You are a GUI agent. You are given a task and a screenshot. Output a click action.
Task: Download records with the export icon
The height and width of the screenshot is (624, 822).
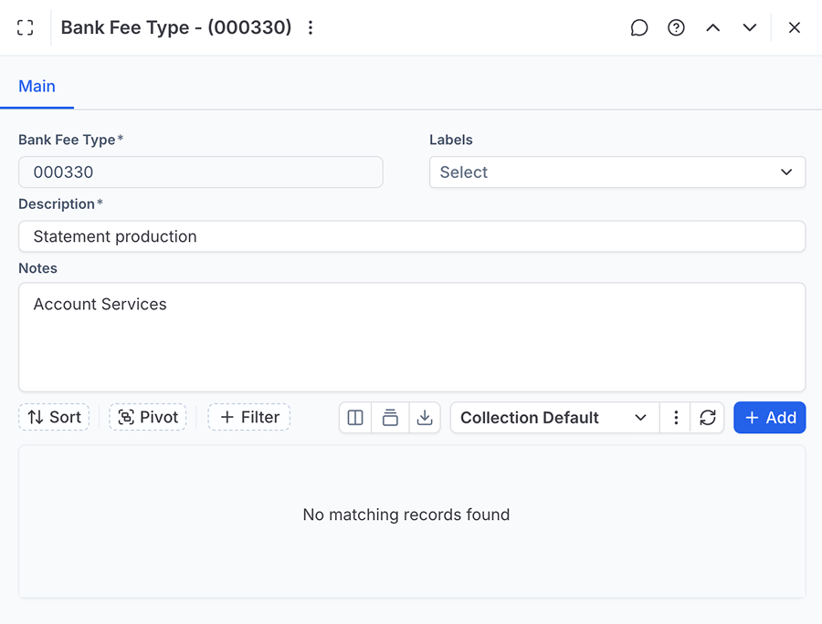pos(425,418)
